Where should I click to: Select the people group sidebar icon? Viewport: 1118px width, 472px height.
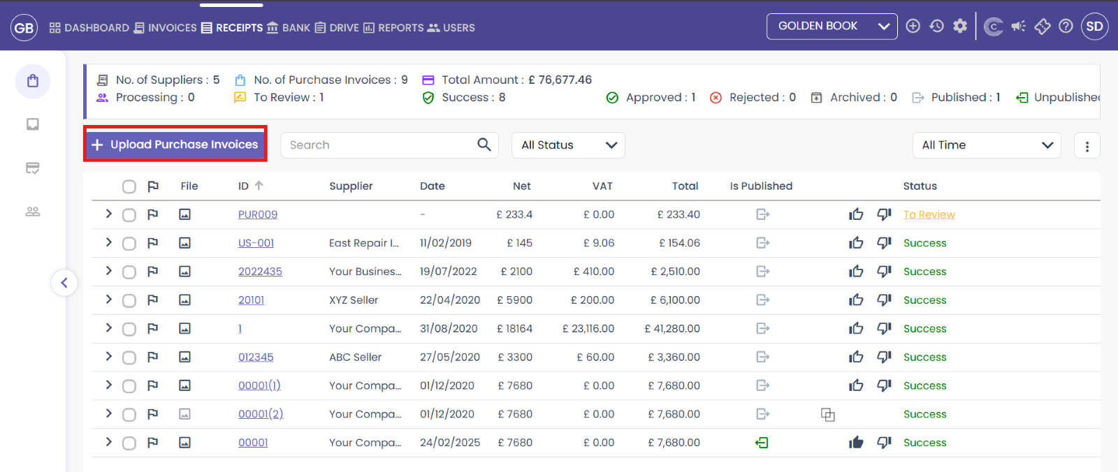click(x=33, y=211)
